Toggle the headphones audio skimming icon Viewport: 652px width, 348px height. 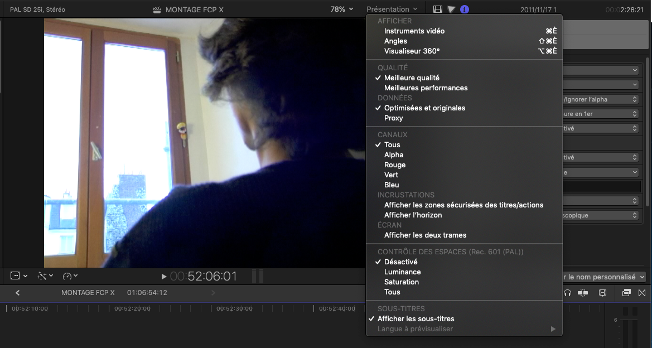tap(567, 293)
